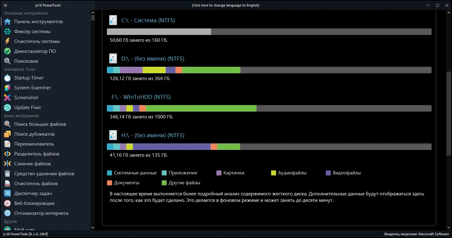The image size is (452, 238).
Task: Open the C:\ Система drive heading
Action: click(148, 20)
